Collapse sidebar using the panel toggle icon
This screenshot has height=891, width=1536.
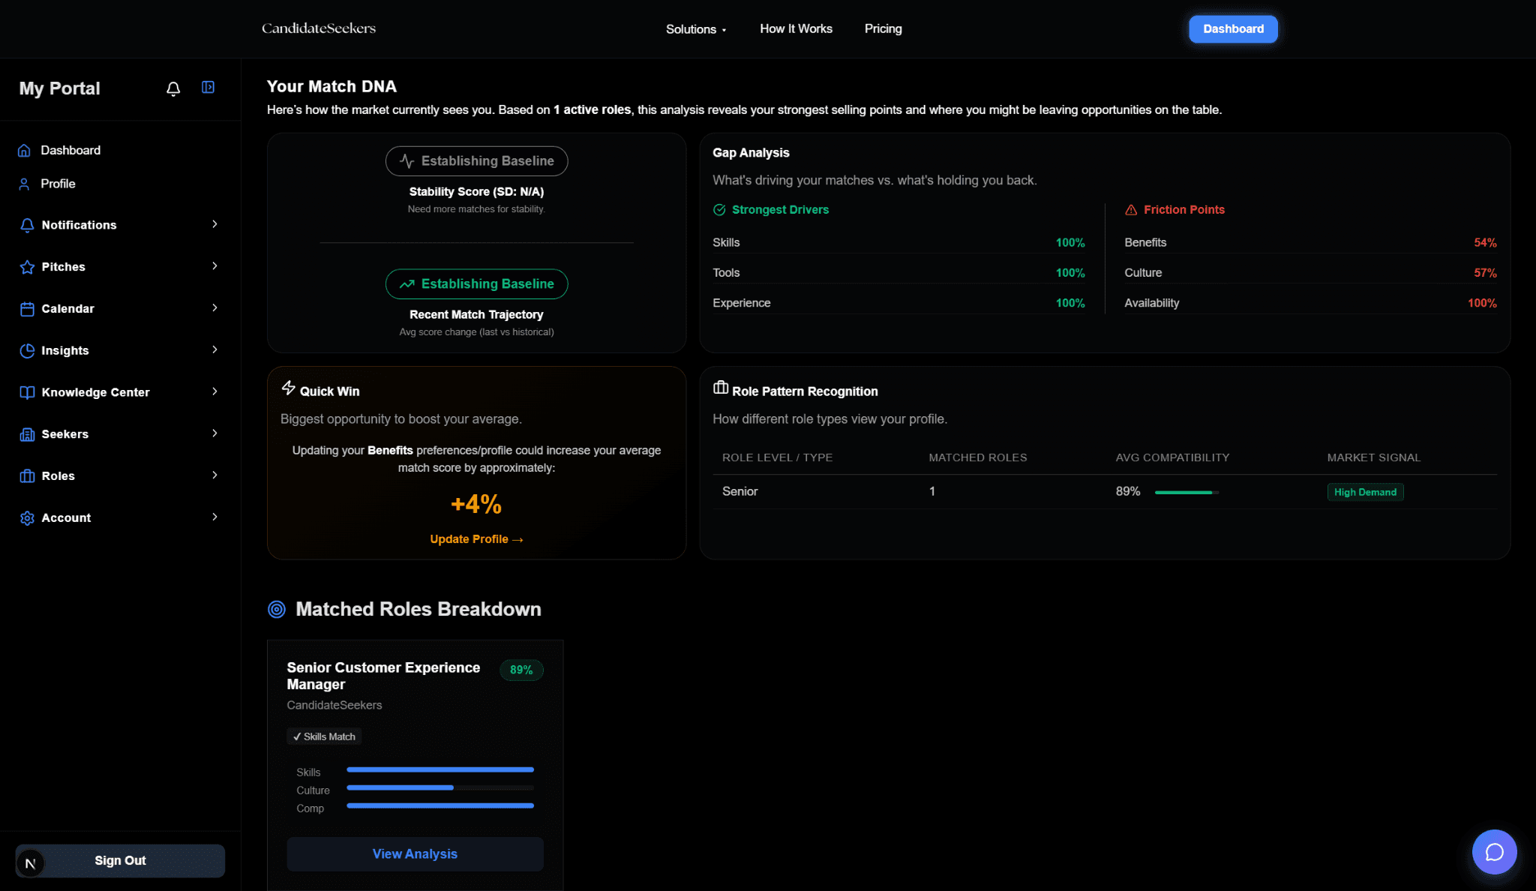[208, 88]
